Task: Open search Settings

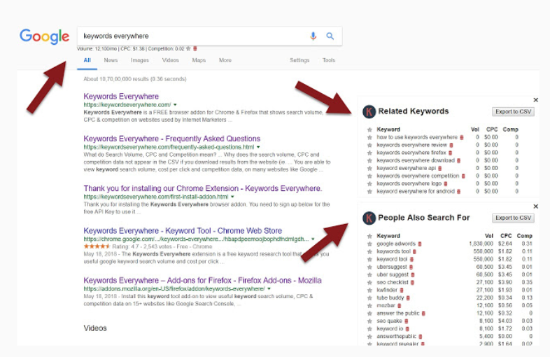Action: point(299,60)
